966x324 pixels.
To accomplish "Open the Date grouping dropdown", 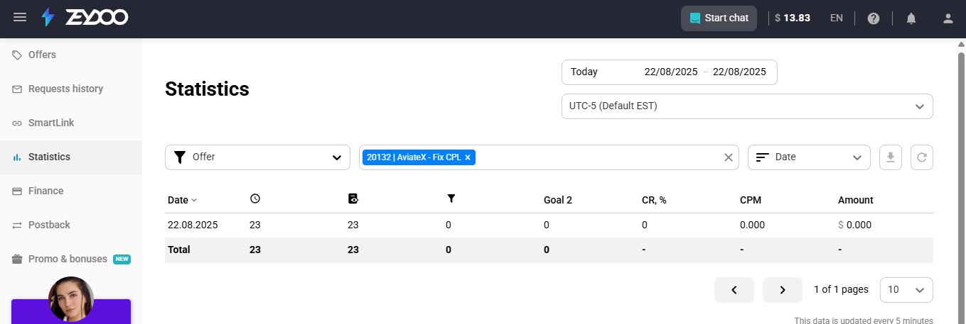I will [809, 157].
